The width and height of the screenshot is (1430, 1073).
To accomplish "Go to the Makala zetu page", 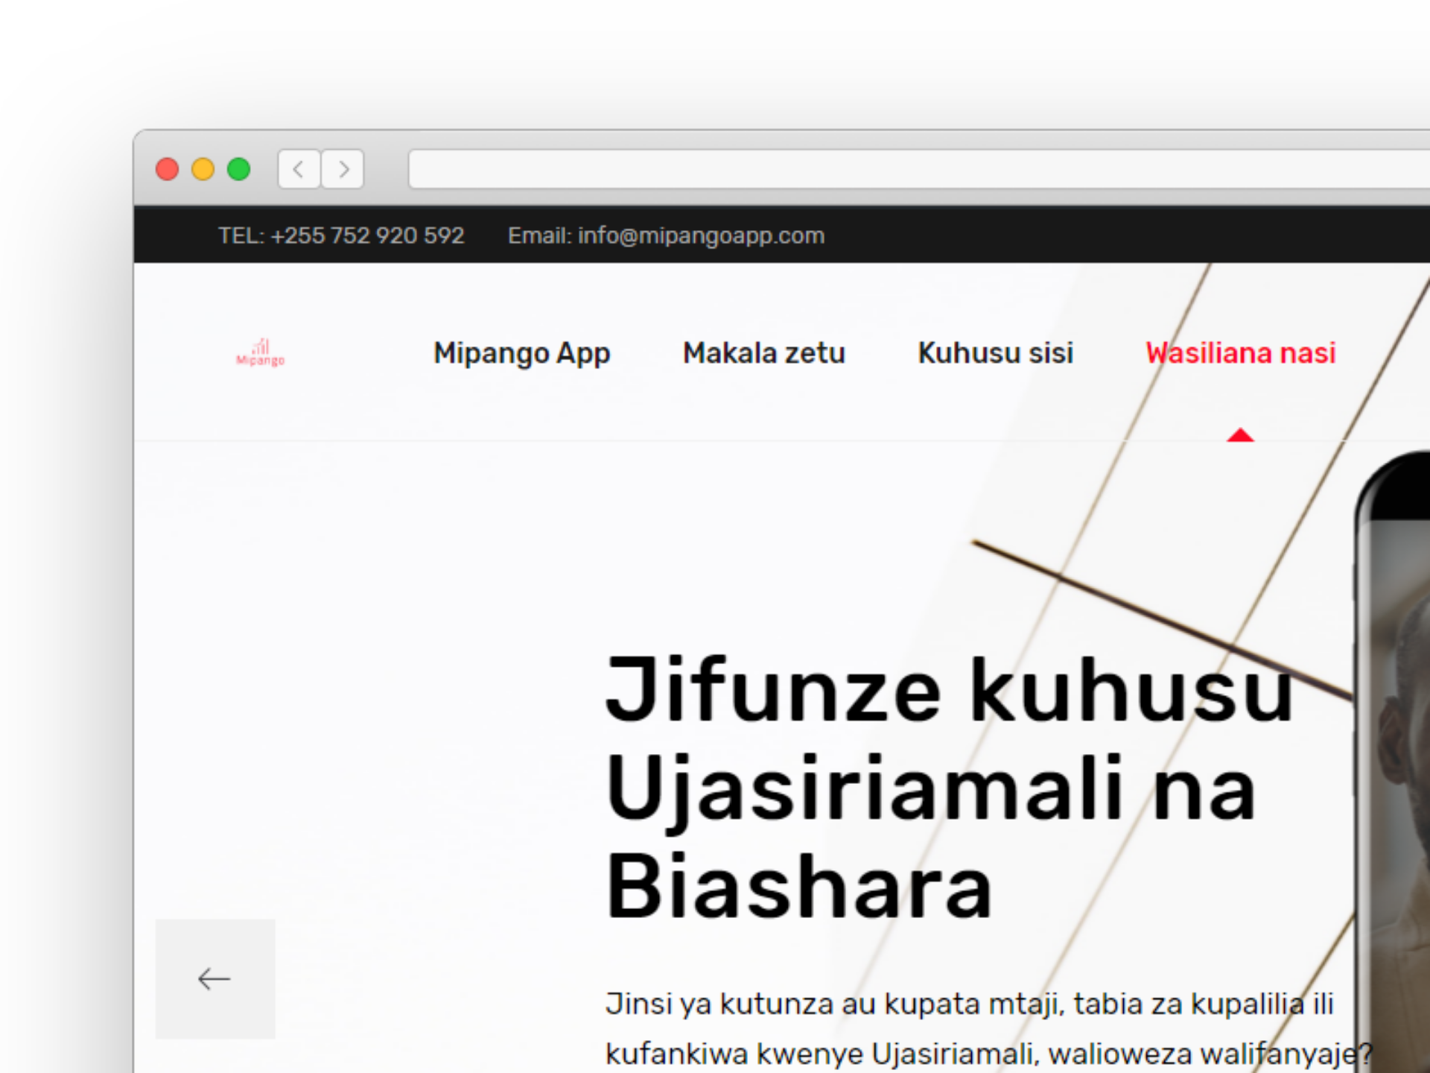I will coord(763,353).
